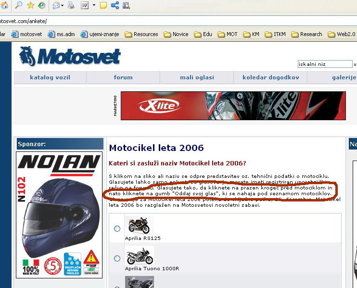Open the 'forum' navigation tab
This screenshot has width=357, height=288.
123,77
